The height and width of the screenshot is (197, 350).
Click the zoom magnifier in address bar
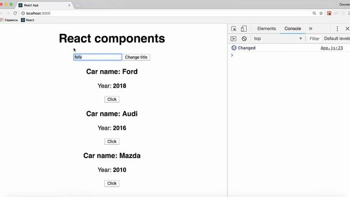tap(314, 13)
